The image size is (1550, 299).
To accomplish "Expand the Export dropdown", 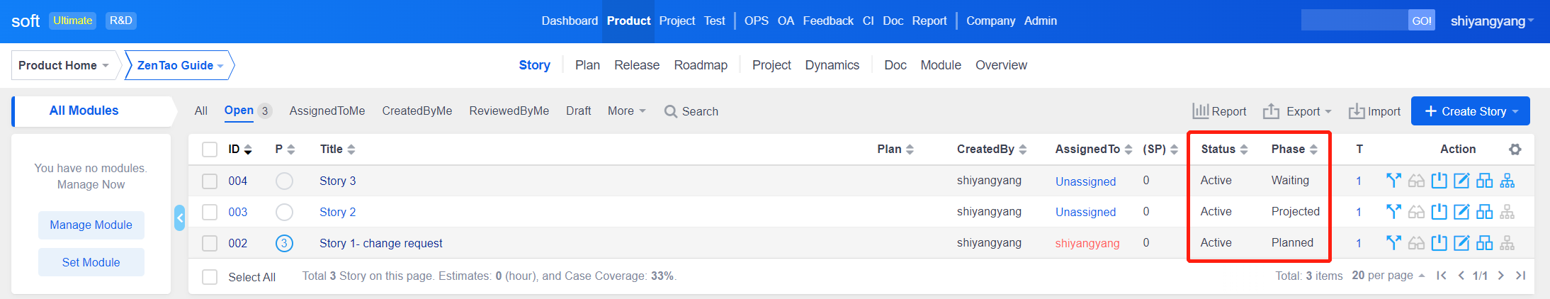I will (1297, 111).
